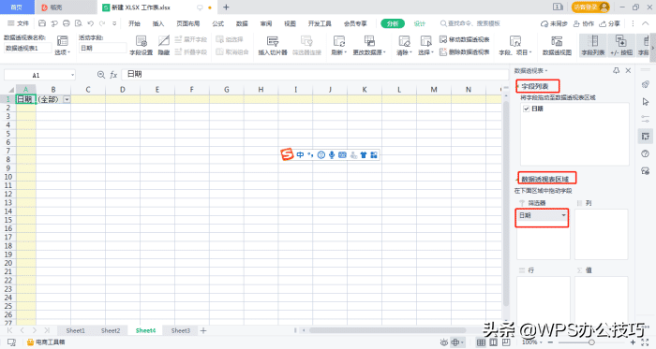Click the 协作 collaborate button

click(584, 23)
